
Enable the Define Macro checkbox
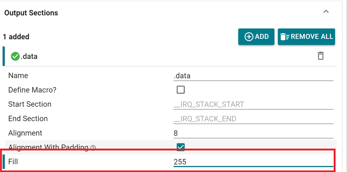tap(181, 90)
